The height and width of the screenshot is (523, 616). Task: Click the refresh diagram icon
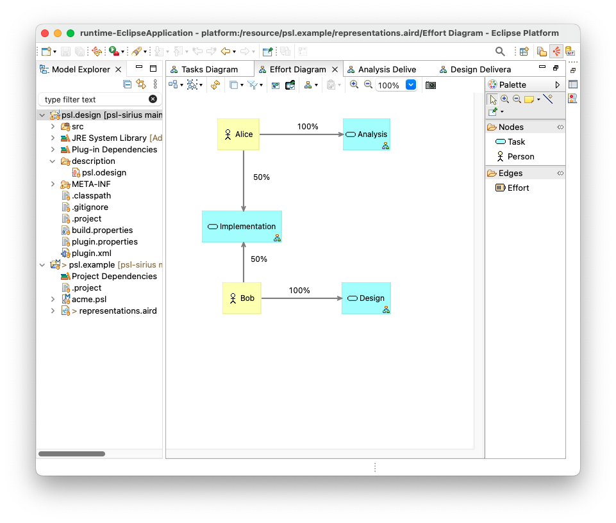pos(215,84)
